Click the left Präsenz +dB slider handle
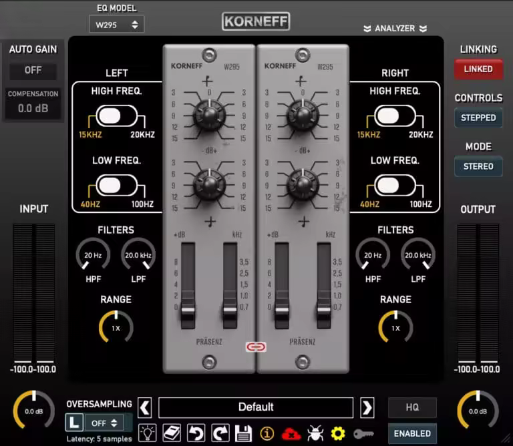The width and height of the screenshot is (513, 446). coord(188,310)
